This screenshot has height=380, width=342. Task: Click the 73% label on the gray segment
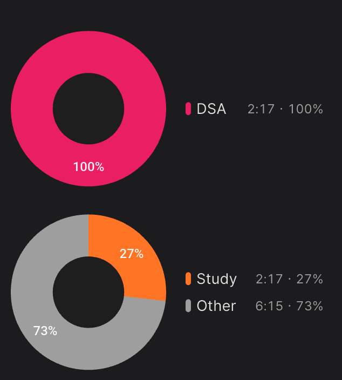[x=45, y=331]
